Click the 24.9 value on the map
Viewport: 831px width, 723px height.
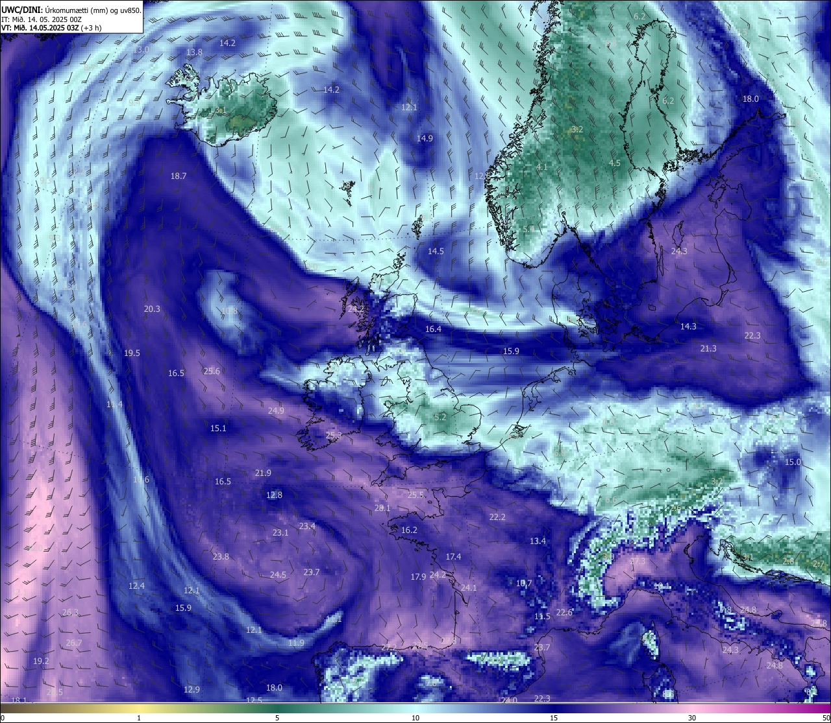(276, 410)
